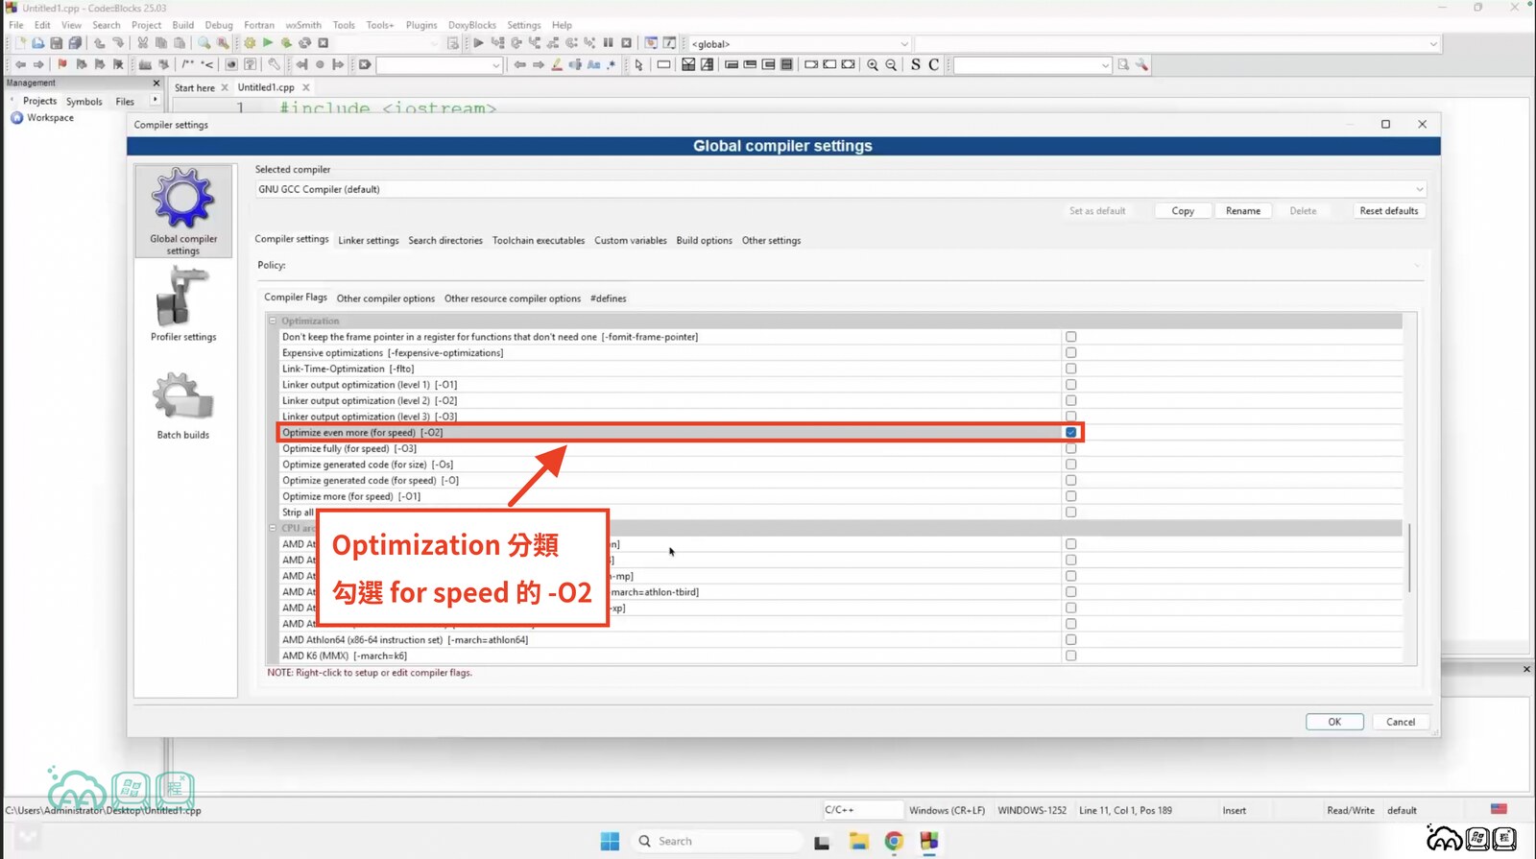The width and height of the screenshot is (1536, 859).
Task: Click the Windows Start button
Action: coord(610,842)
